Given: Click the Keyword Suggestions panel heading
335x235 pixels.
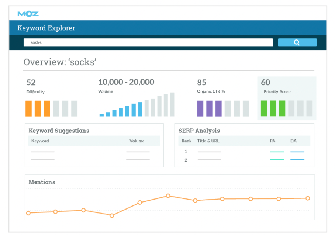Looking at the screenshot, I should (x=59, y=131).
